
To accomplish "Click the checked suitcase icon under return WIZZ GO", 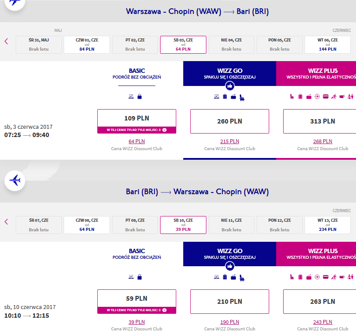I will [x=225, y=277].
